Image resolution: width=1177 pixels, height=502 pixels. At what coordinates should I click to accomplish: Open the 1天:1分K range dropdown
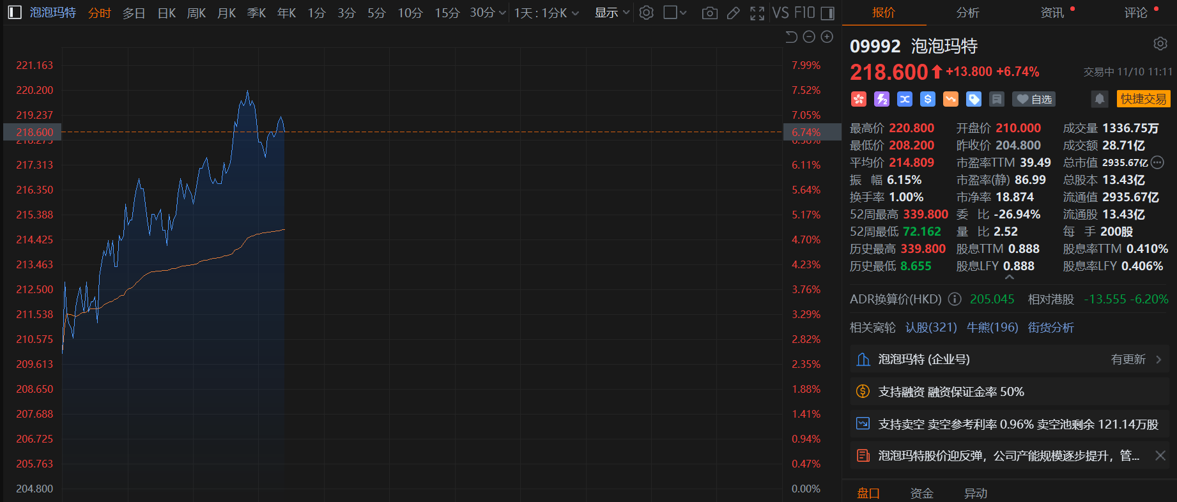point(546,13)
